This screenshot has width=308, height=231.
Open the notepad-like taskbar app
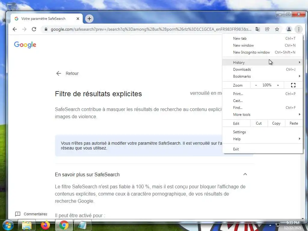82,225
